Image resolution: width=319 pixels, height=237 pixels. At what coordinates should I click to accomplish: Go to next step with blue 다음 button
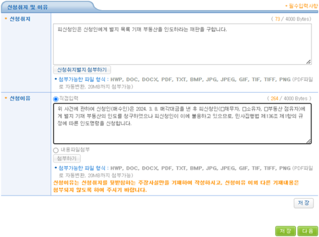coord(306,231)
